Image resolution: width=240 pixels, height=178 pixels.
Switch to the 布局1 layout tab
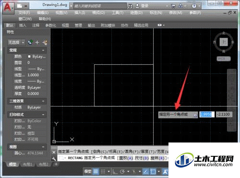[27, 164]
